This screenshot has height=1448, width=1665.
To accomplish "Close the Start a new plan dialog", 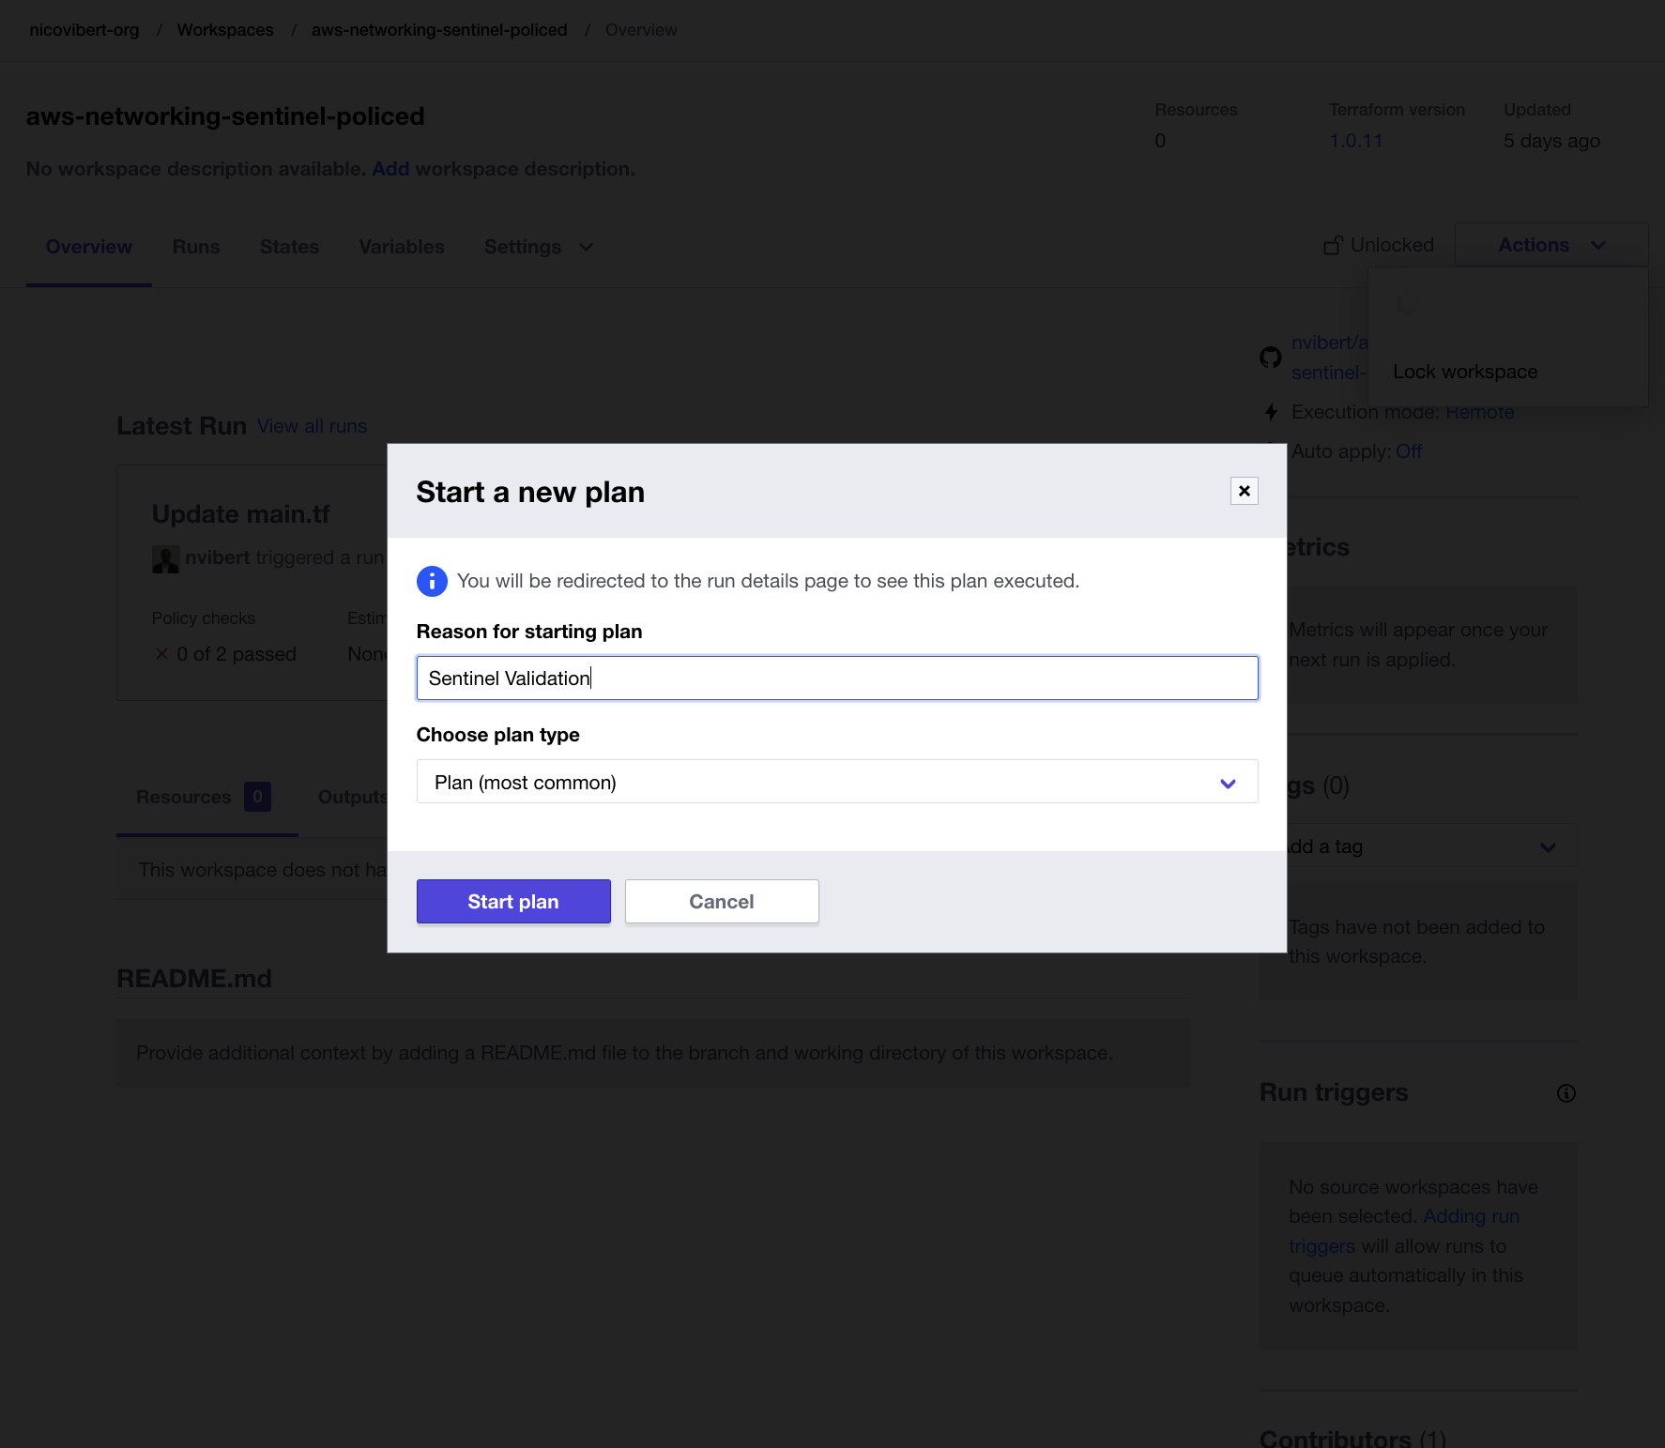I will [x=1244, y=491].
